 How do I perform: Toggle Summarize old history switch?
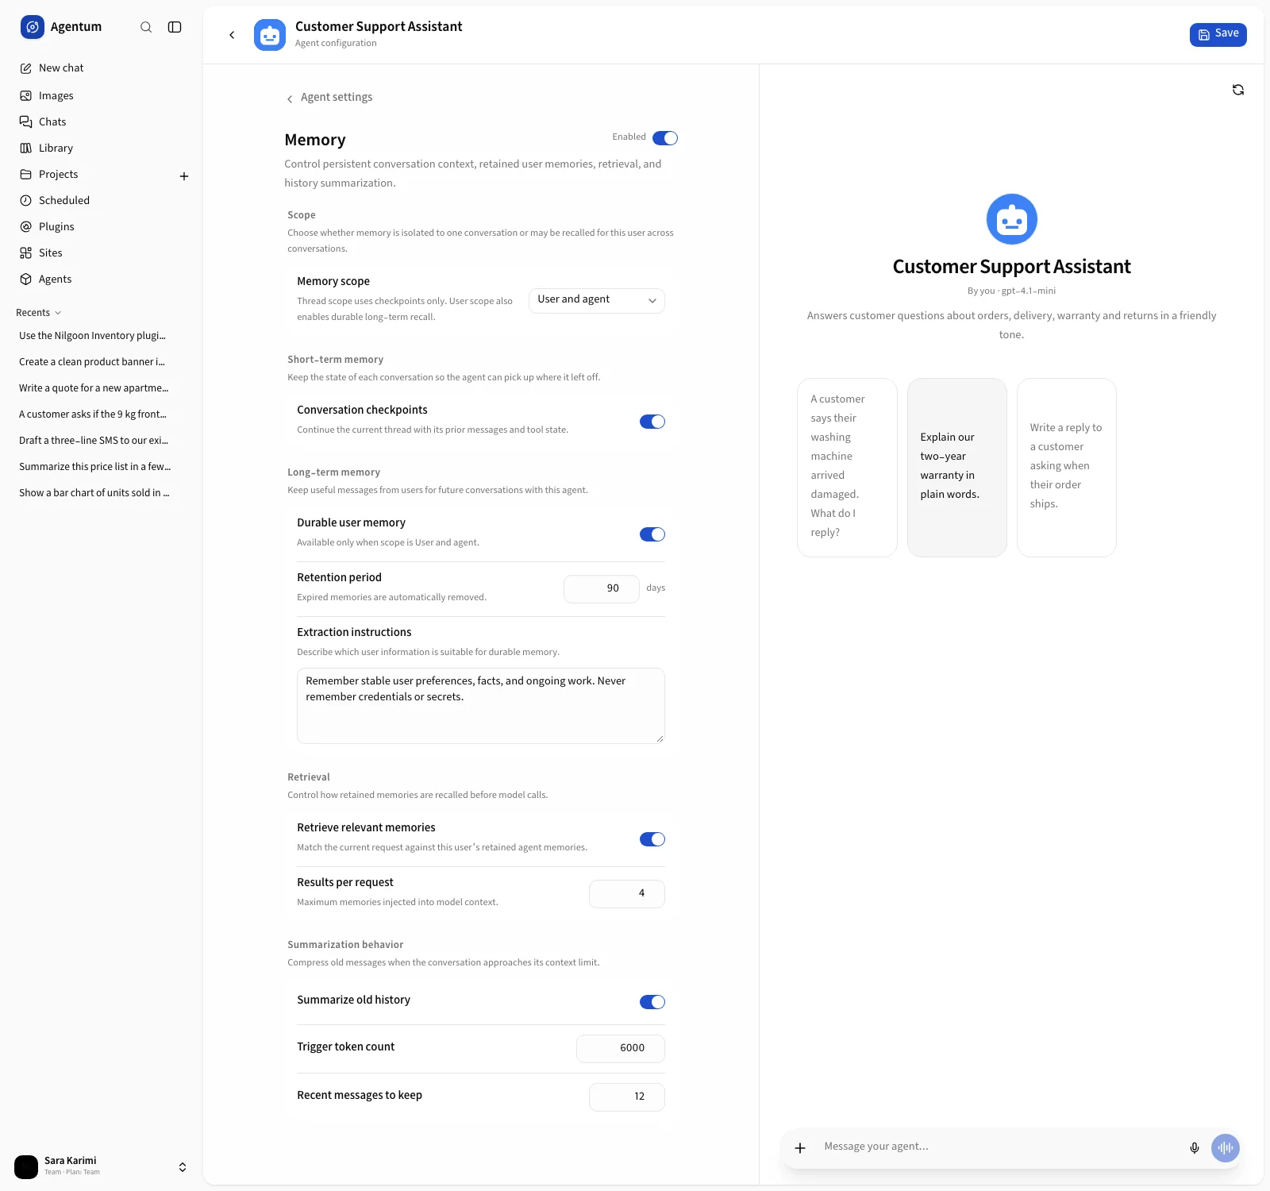(652, 1002)
